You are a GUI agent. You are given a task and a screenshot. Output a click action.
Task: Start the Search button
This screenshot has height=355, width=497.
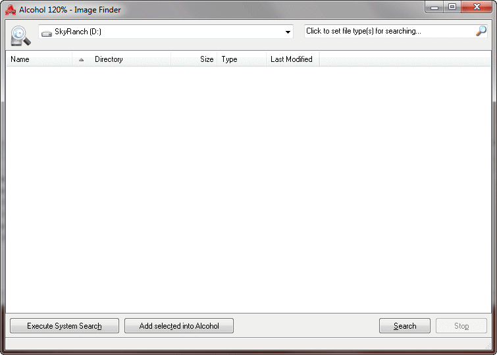pos(405,326)
